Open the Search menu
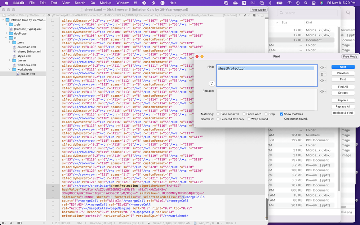Image resolution: width=360 pixels, height=225 pixels. tap(80, 3)
